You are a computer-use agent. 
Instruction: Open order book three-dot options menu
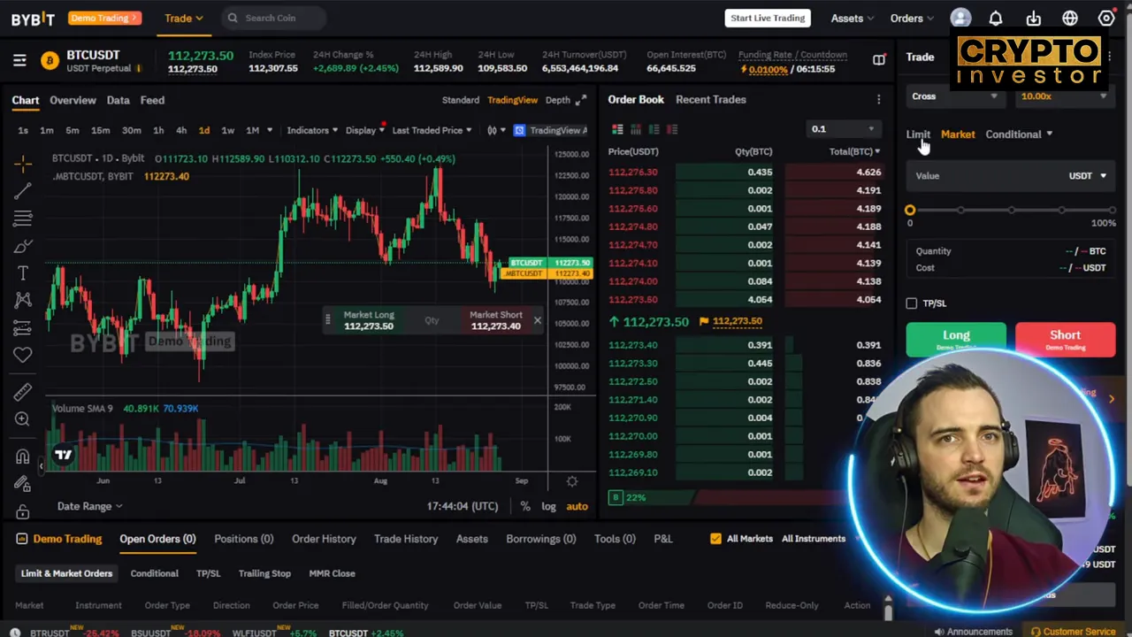coord(878,100)
